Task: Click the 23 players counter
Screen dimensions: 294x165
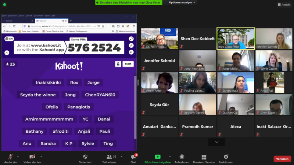Action: click(10, 64)
